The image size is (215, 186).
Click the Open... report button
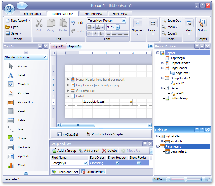(x=13, y=27)
